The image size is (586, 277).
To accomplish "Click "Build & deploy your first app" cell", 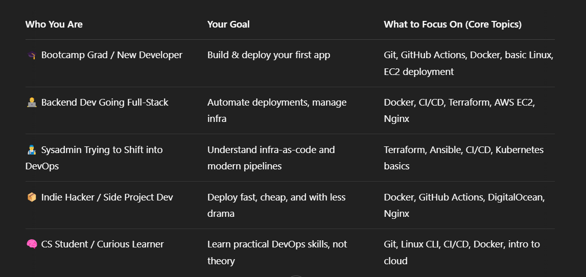I will 269,55.
